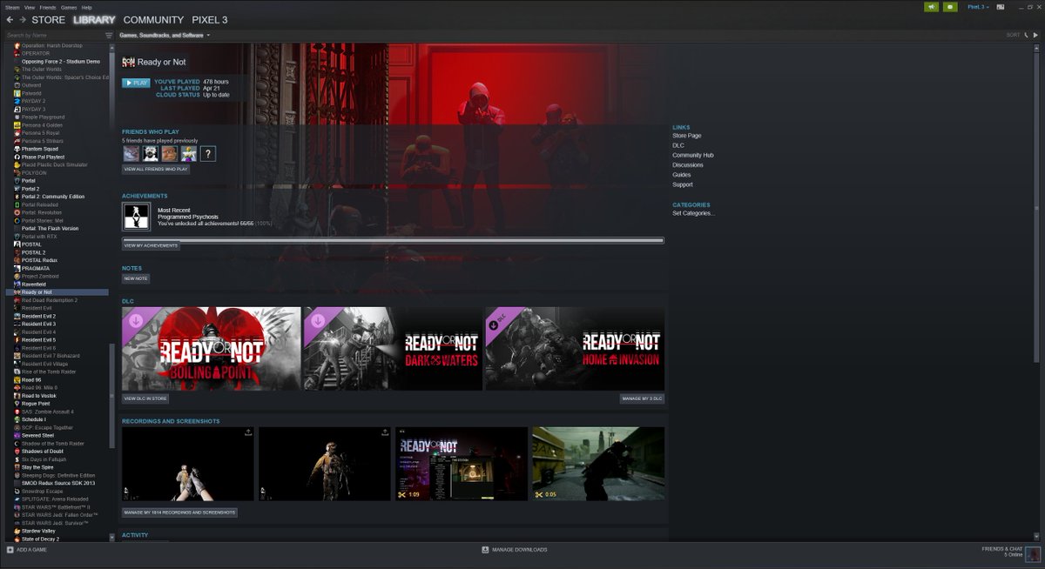The width and height of the screenshot is (1045, 569).
Task: Open the Guides link
Action: pyautogui.click(x=681, y=175)
